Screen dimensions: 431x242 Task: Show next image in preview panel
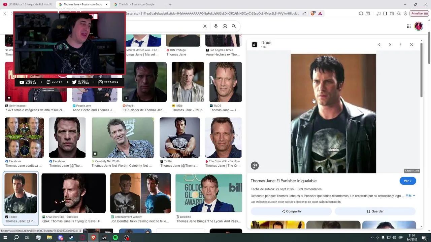(390, 45)
